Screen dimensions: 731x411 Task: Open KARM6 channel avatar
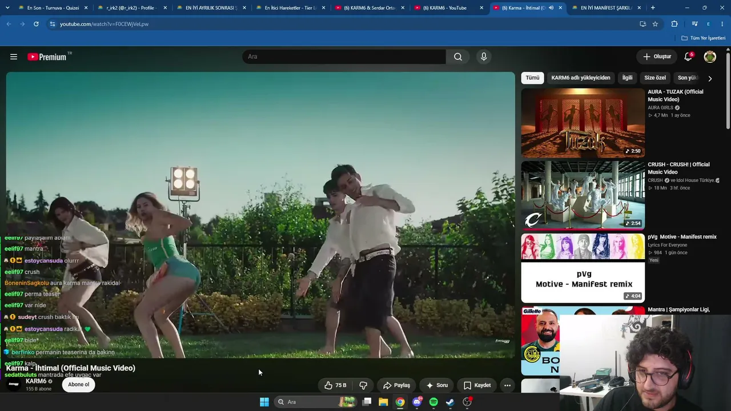pyautogui.click(x=14, y=384)
